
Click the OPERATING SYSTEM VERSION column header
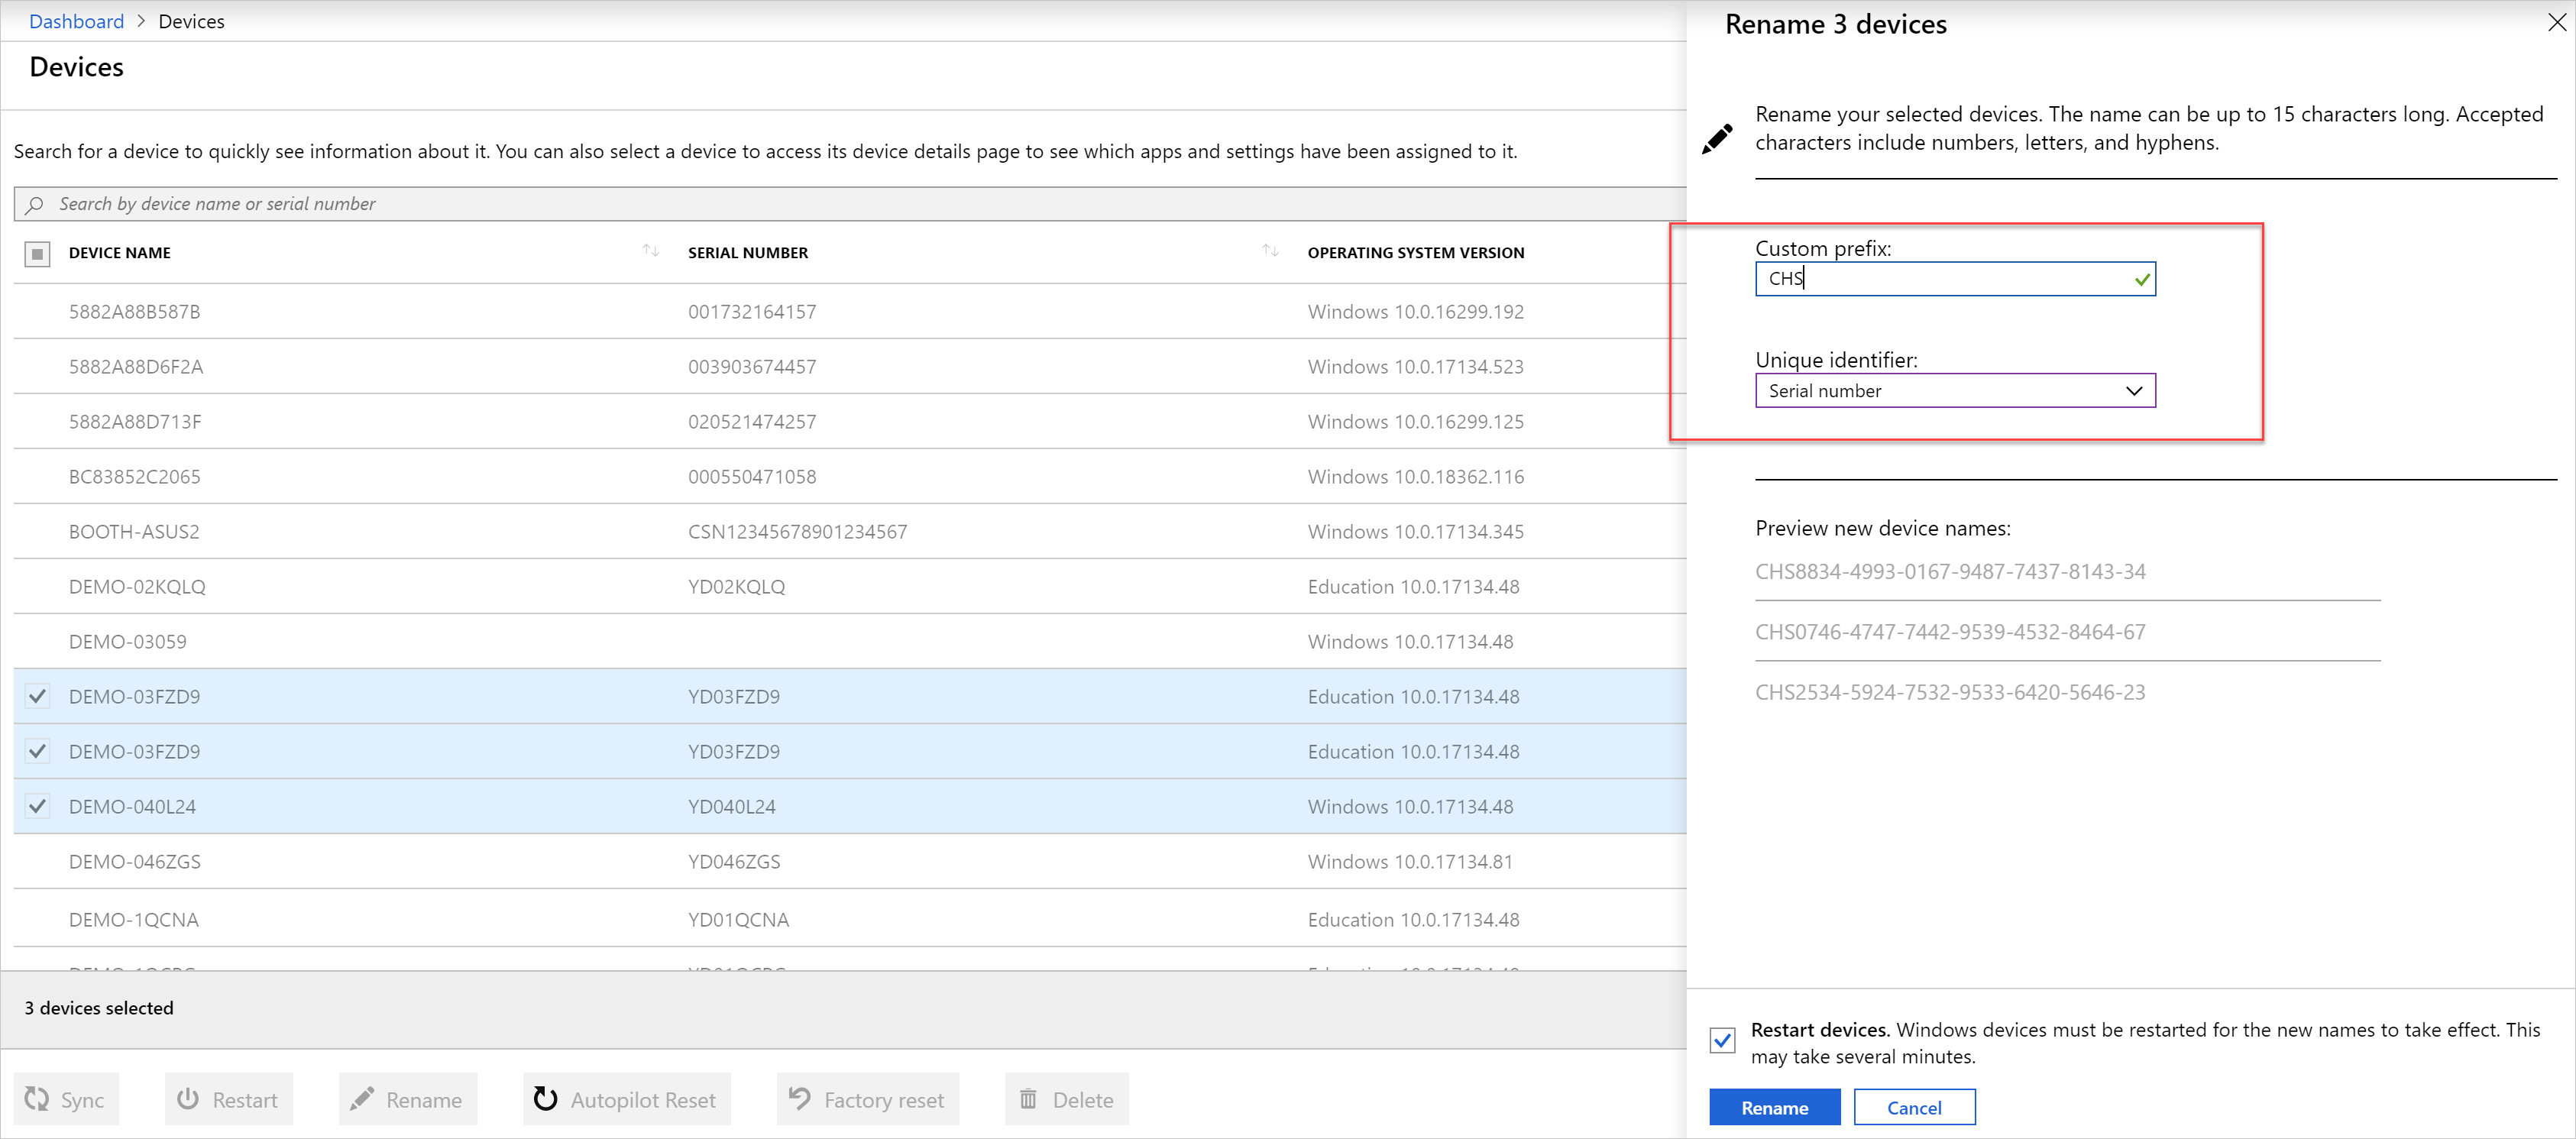click(1416, 253)
